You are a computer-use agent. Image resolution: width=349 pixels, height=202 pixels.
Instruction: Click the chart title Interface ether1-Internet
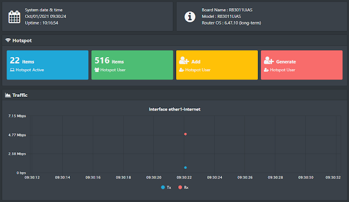click(x=174, y=109)
